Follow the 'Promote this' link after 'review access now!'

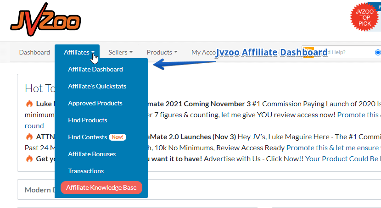point(359,115)
